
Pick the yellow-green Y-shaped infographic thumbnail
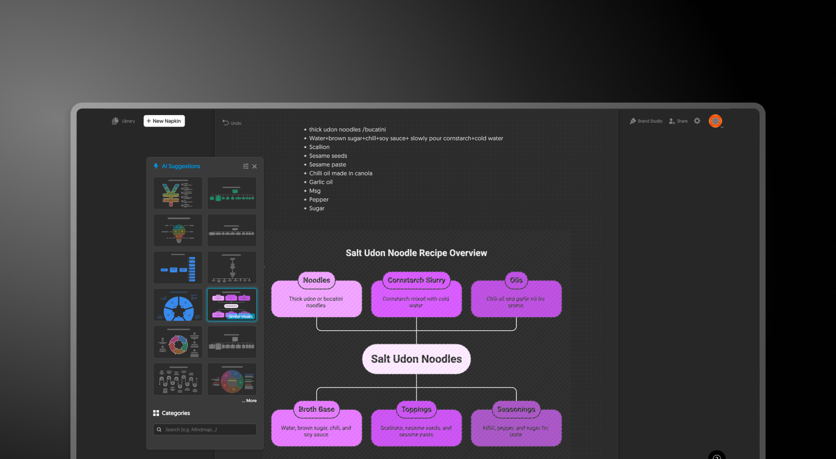tap(178, 193)
